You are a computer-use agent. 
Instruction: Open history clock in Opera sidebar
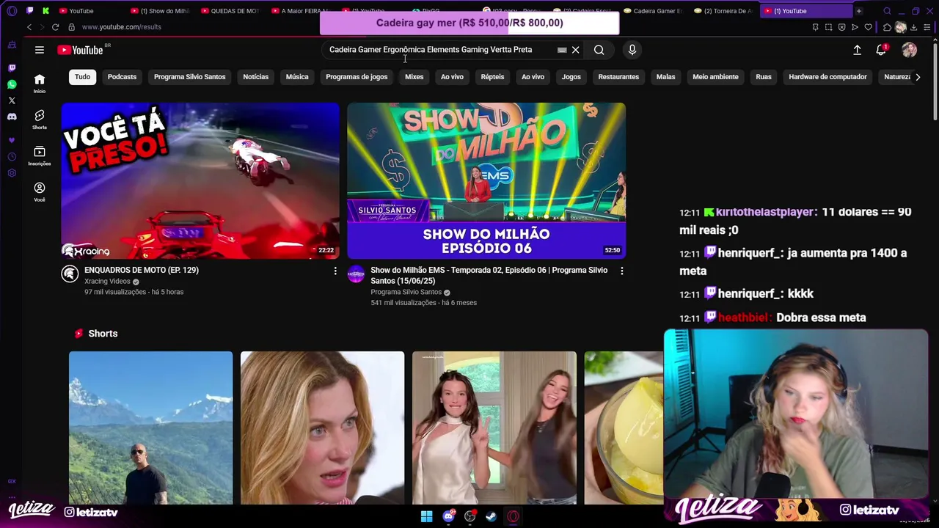pyautogui.click(x=12, y=157)
